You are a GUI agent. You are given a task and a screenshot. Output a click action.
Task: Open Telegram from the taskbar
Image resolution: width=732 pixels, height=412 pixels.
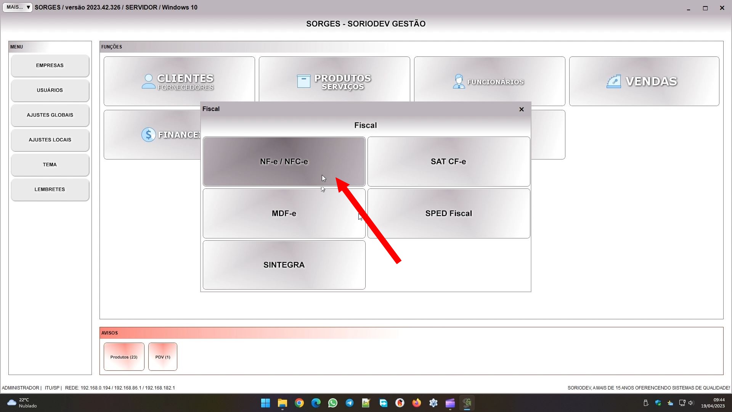pos(350,403)
